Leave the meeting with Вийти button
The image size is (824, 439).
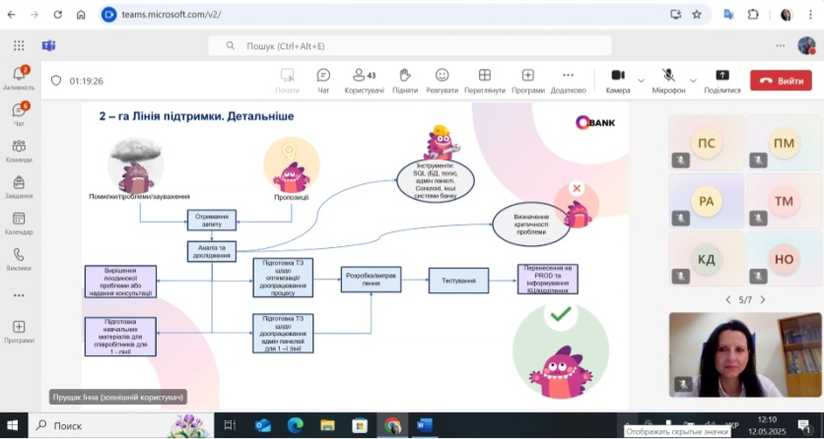(781, 81)
